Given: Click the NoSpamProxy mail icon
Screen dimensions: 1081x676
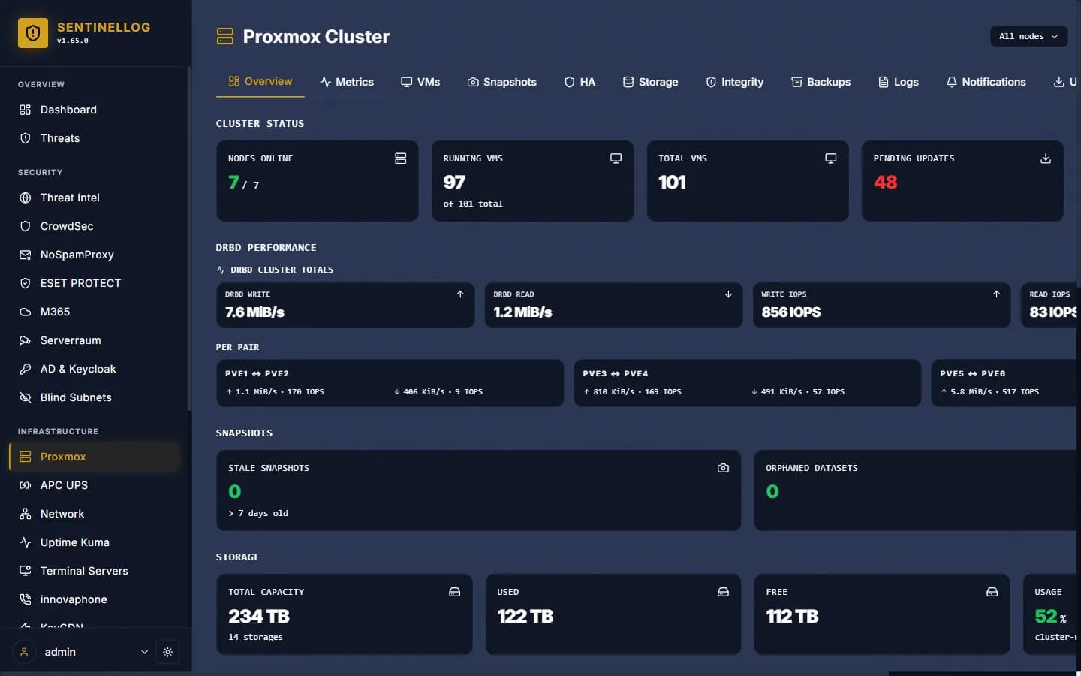Looking at the screenshot, I should (x=25, y=255).
